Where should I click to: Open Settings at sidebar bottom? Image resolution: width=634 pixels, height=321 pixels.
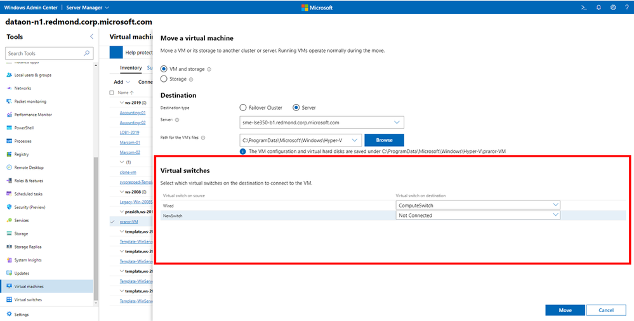pyautogui.click(x=22, y=314)
